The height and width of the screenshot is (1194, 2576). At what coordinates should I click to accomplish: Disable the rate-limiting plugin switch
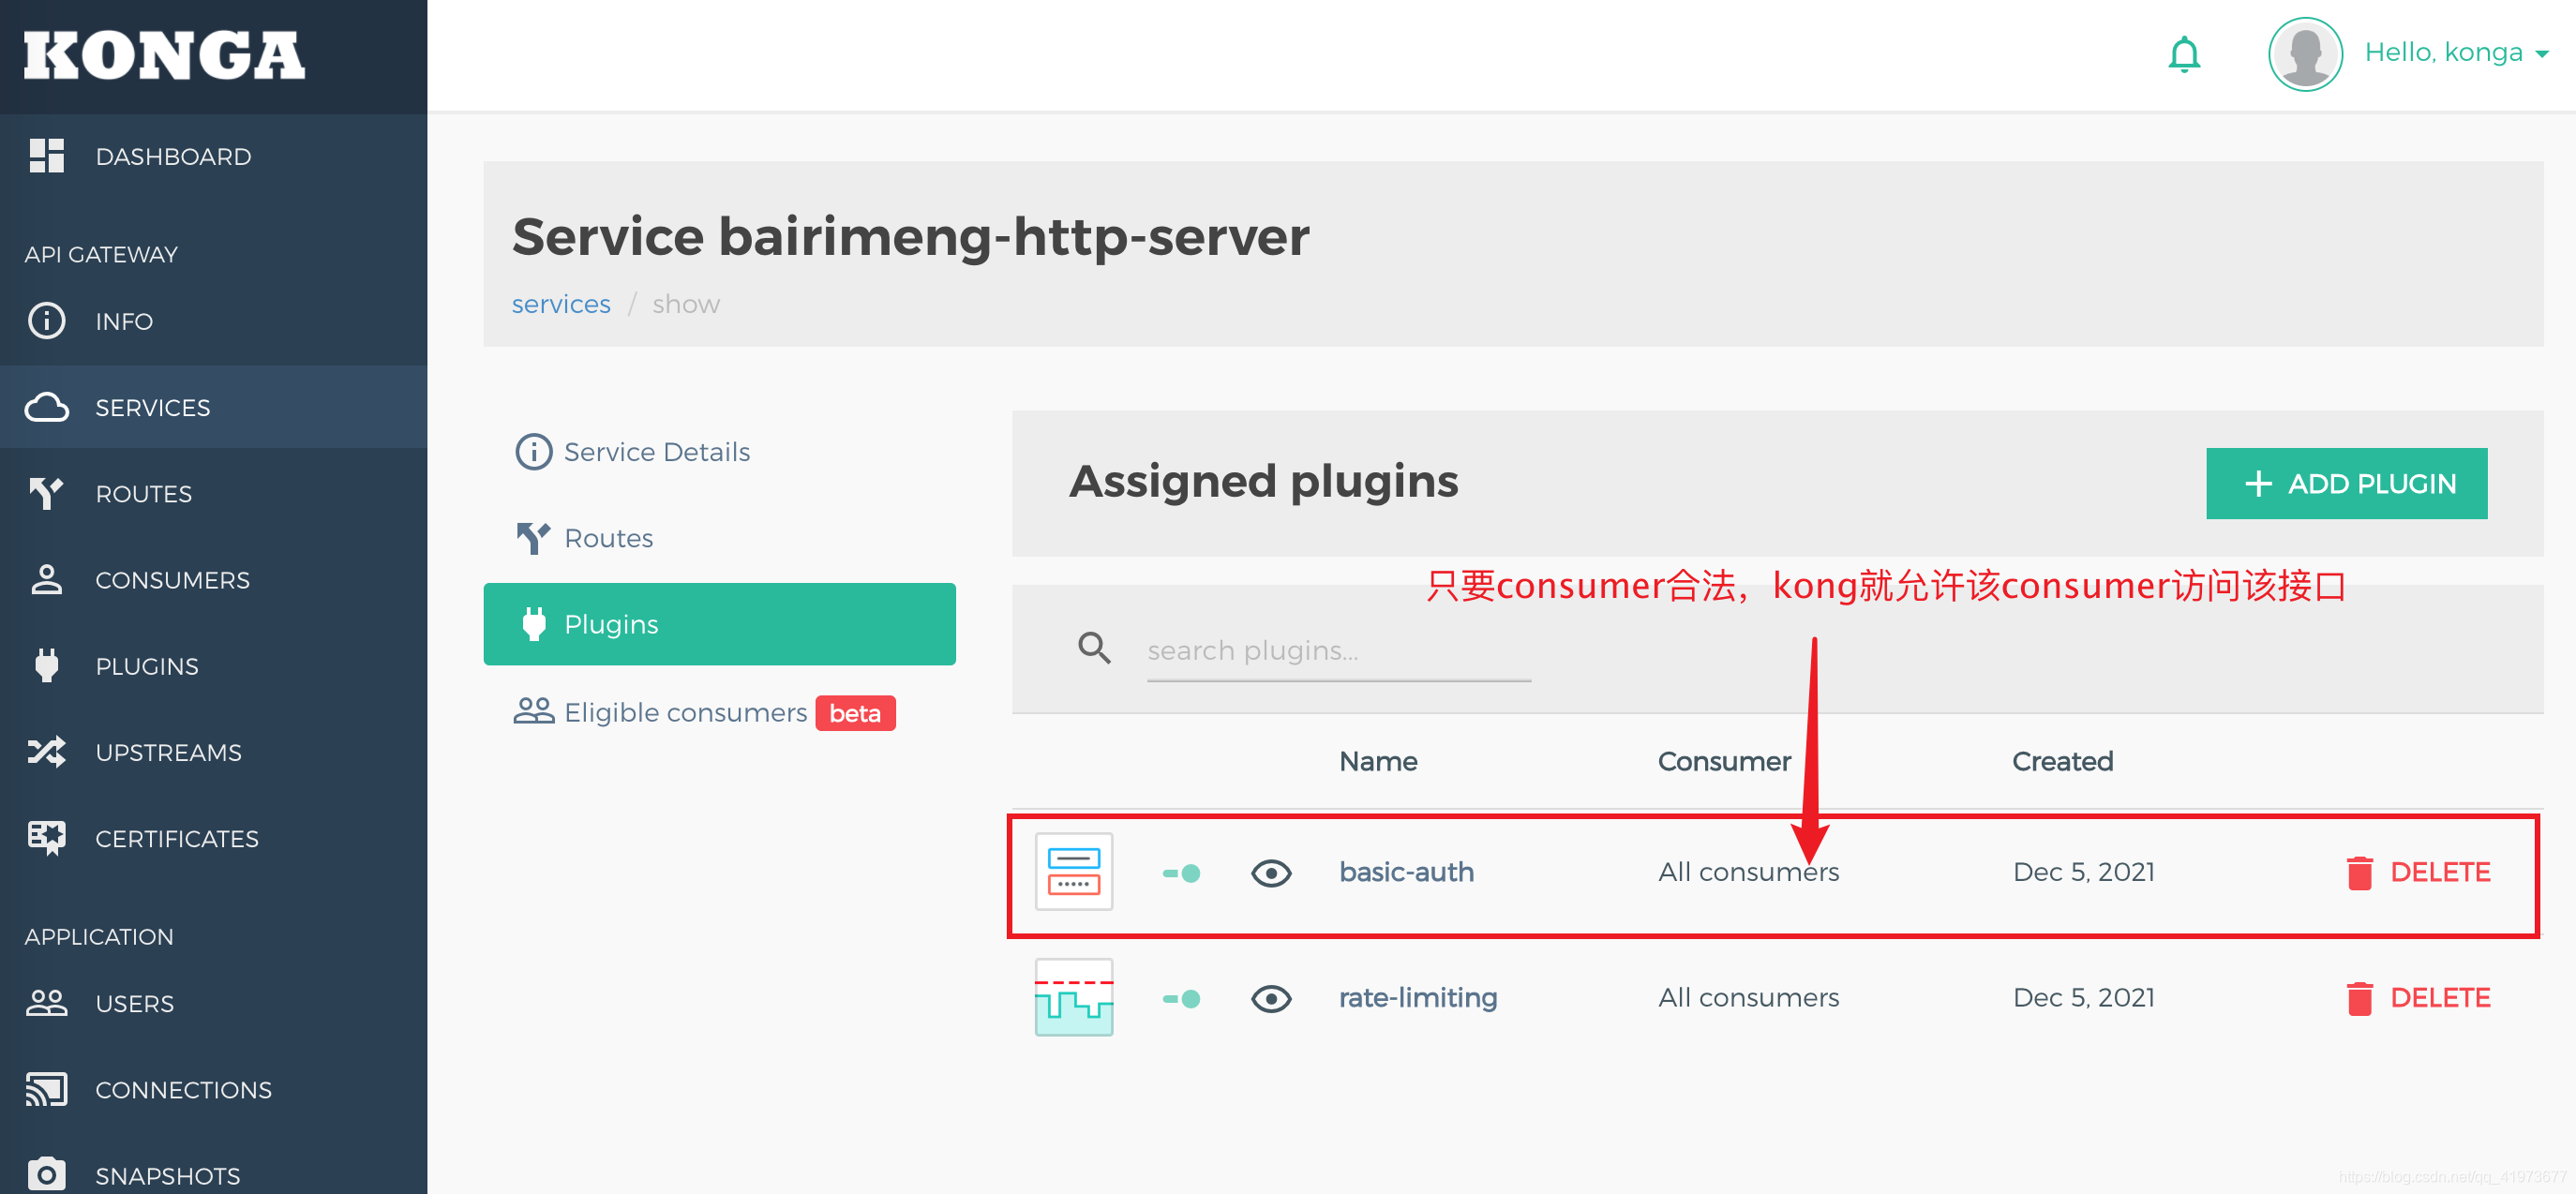pos(1181,998)
